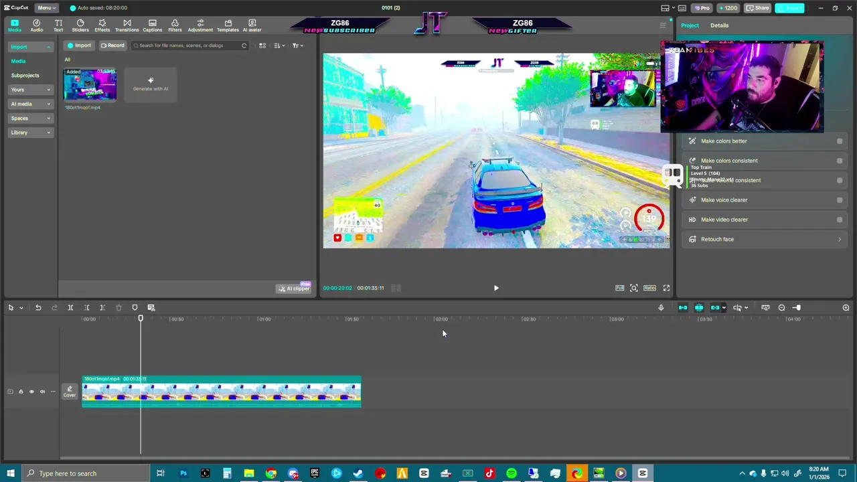
Task: Switch to the Project tab
Action: point(690,25)
